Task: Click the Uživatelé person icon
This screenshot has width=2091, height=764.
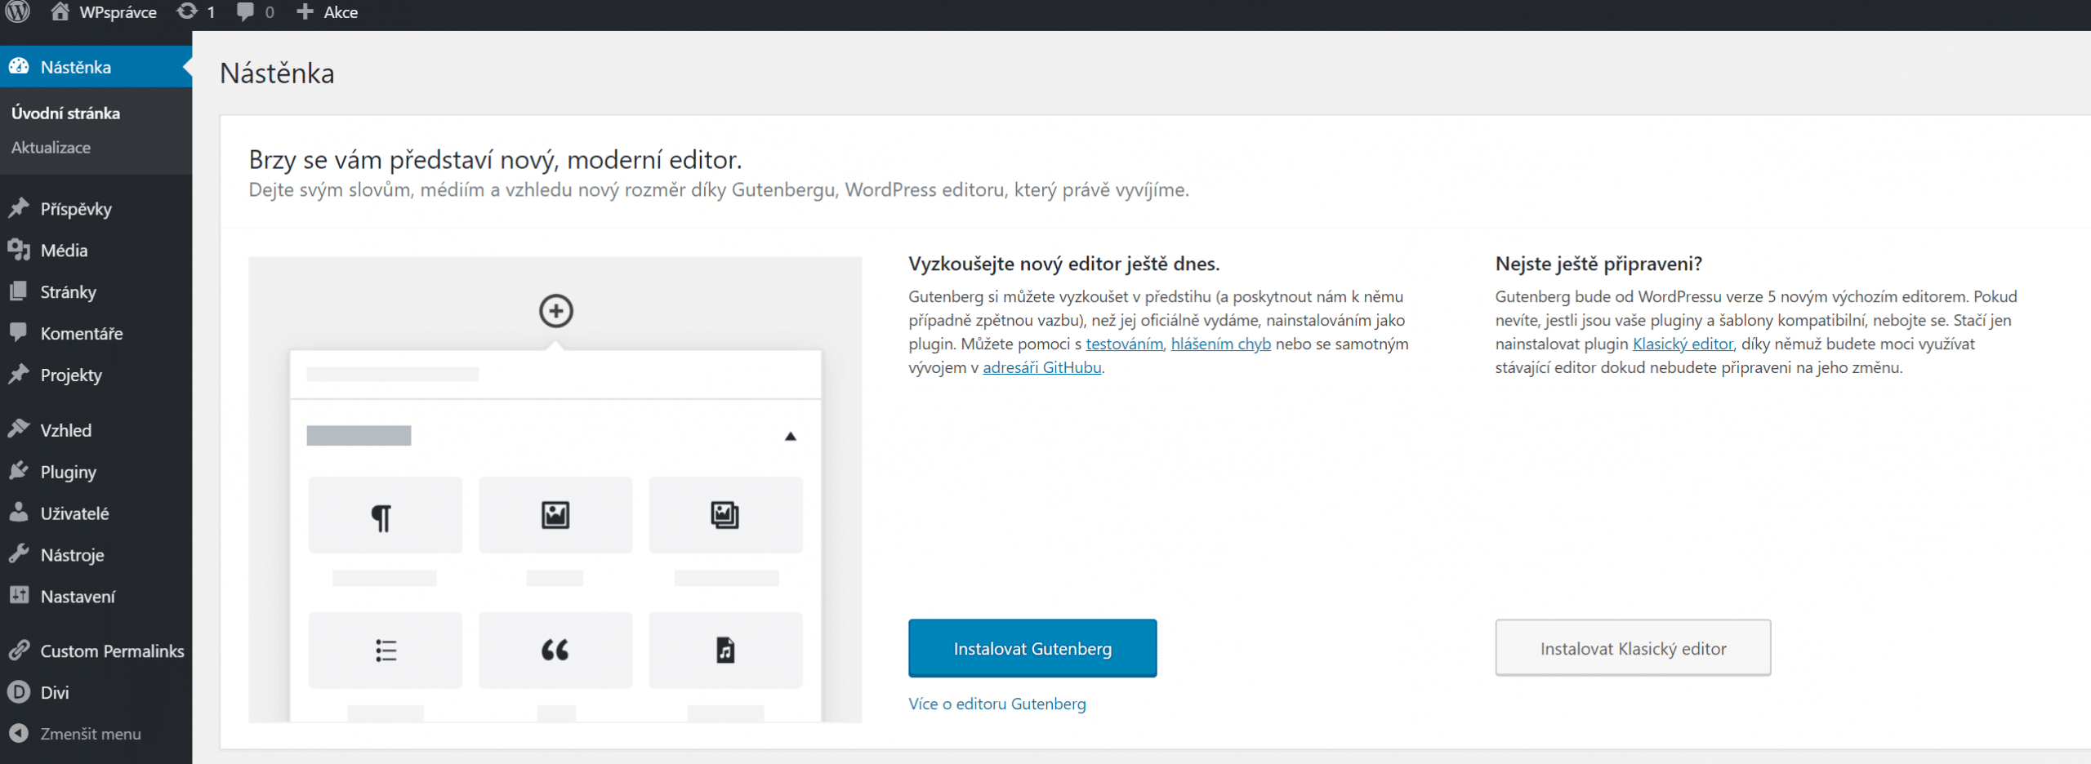Action: tap(19, 513)
